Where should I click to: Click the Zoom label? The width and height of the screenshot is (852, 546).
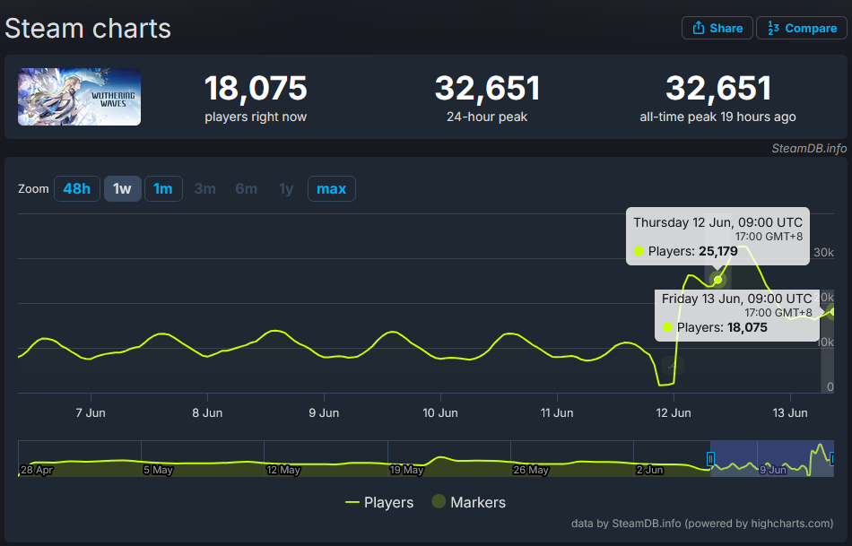[33, 188]
